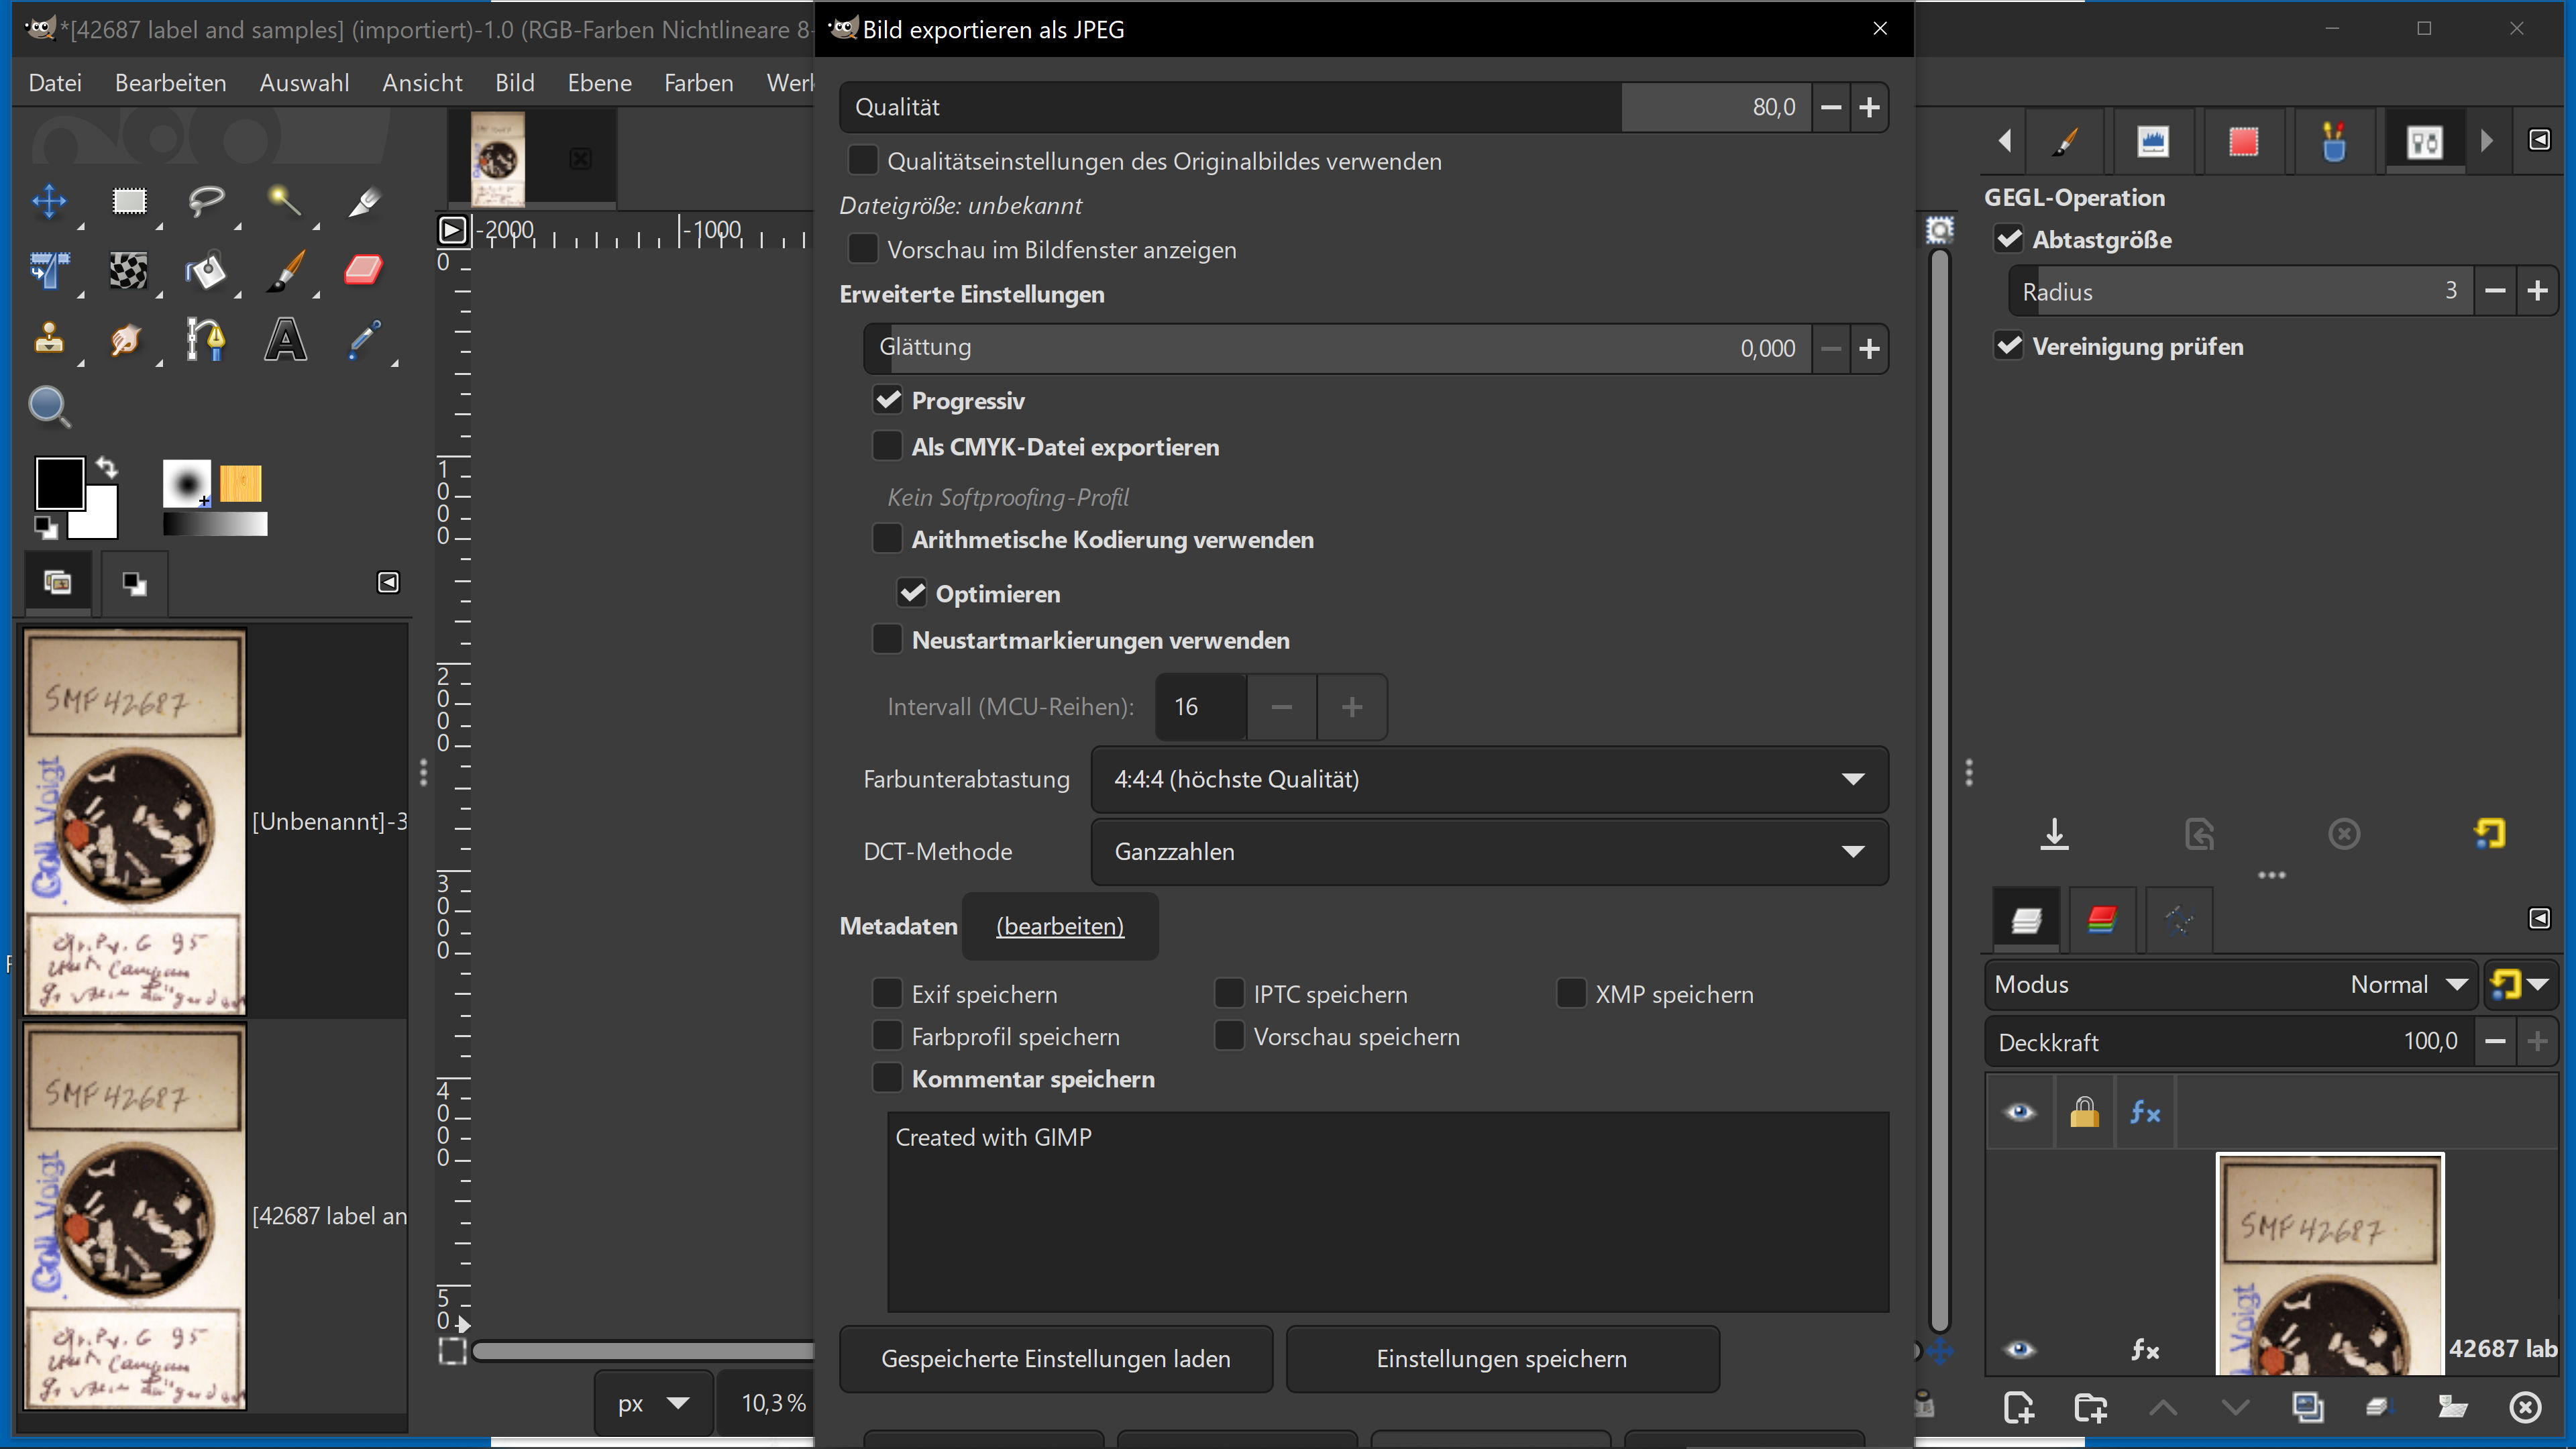Select the Text tool
The image size is (2576, 1449).
[285, 340]
